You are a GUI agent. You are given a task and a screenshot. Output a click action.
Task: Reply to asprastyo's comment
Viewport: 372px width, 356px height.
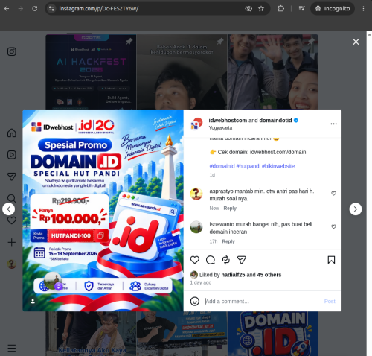[x=230, y=209]
